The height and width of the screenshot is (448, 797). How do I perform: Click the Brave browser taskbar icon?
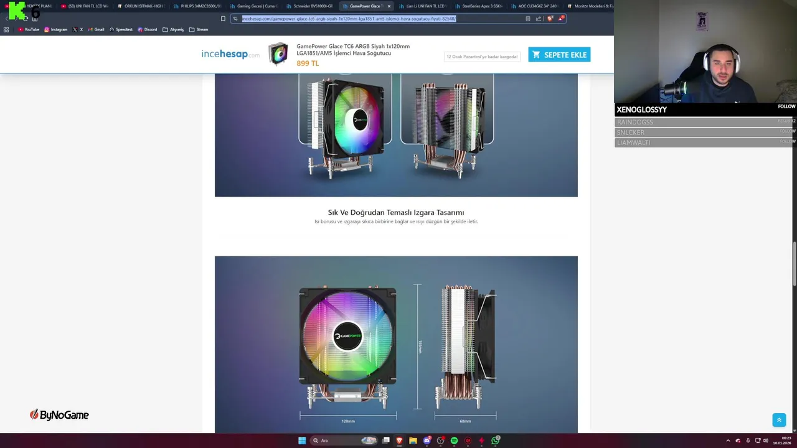(399, 441)
